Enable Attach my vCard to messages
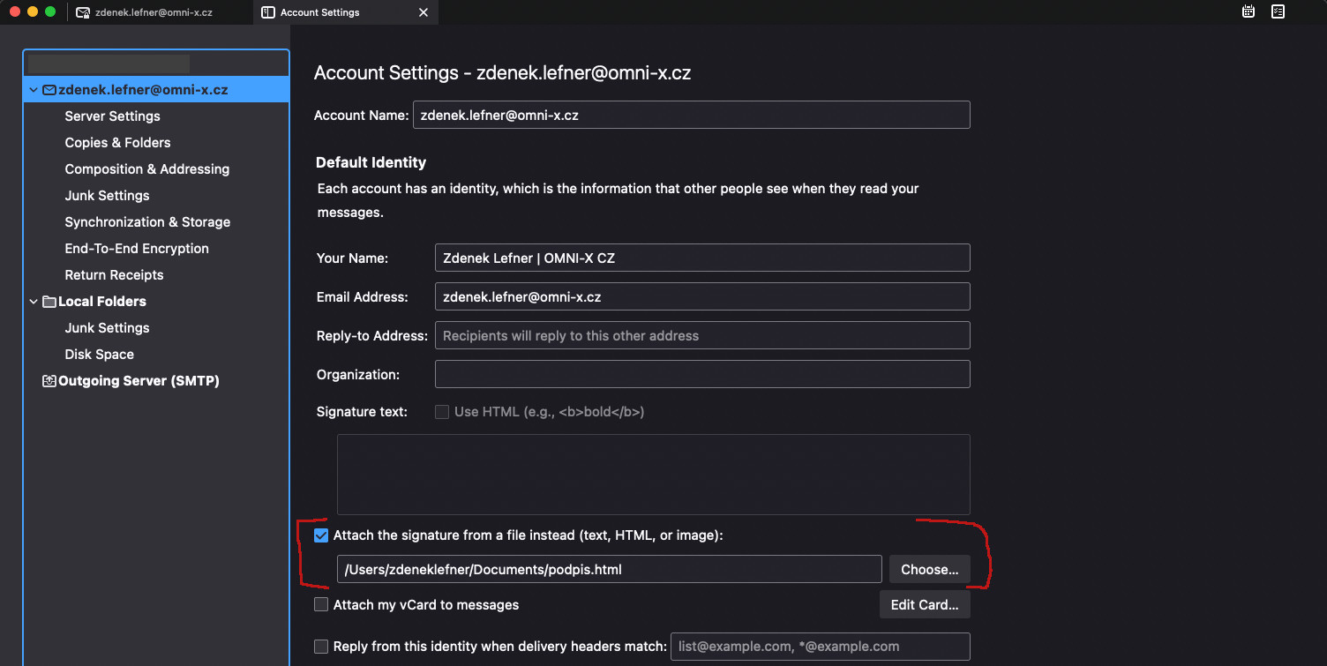This screenshot has height=666, width=1327. [321, 605]
